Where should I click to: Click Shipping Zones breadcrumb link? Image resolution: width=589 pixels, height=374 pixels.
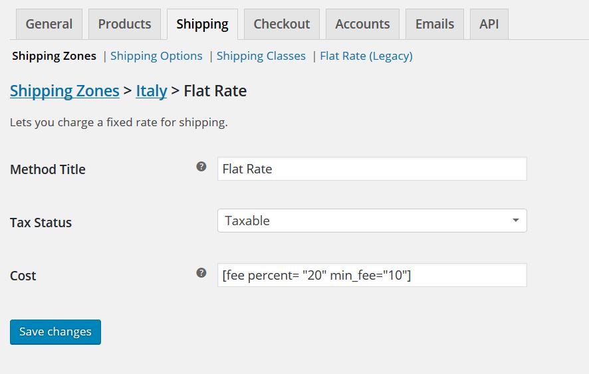(64, 91)
